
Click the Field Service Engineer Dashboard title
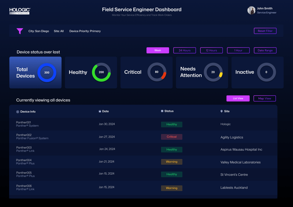coord(142,10)
